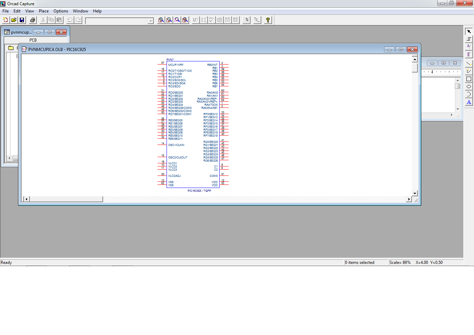Image resolution: width=474 pixels, height=335 pixels.
Task: Open the Edit menu
Action: point(17,11)
